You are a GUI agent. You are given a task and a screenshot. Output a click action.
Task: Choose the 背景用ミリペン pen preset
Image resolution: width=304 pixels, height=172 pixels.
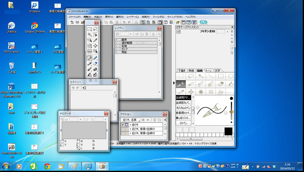[x=183, y=113]
